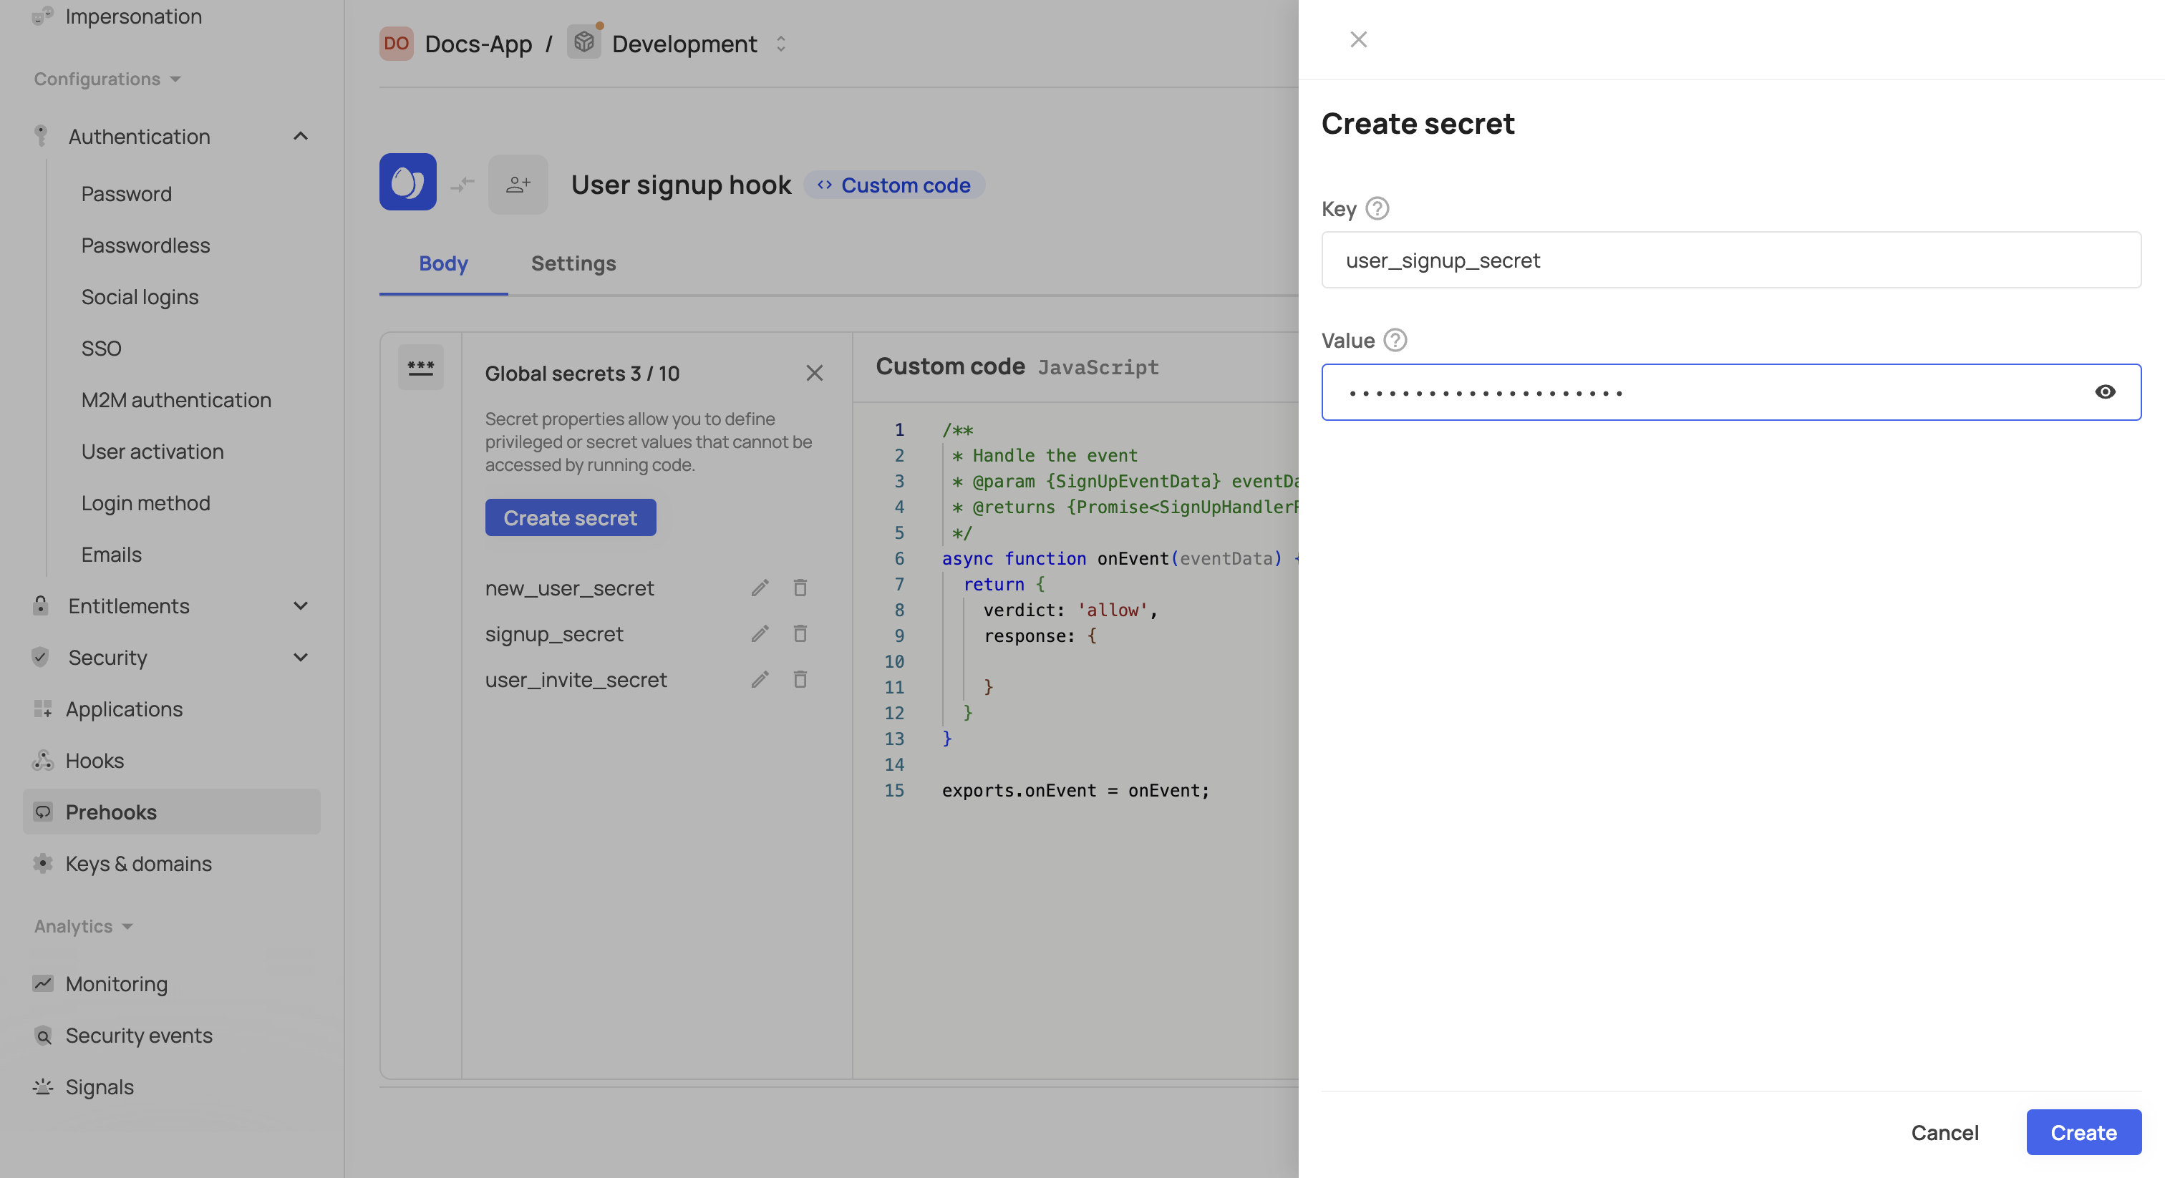Close the Create secret drawer
This screenshot has width=2165, height=1178.
point(1358,39)
